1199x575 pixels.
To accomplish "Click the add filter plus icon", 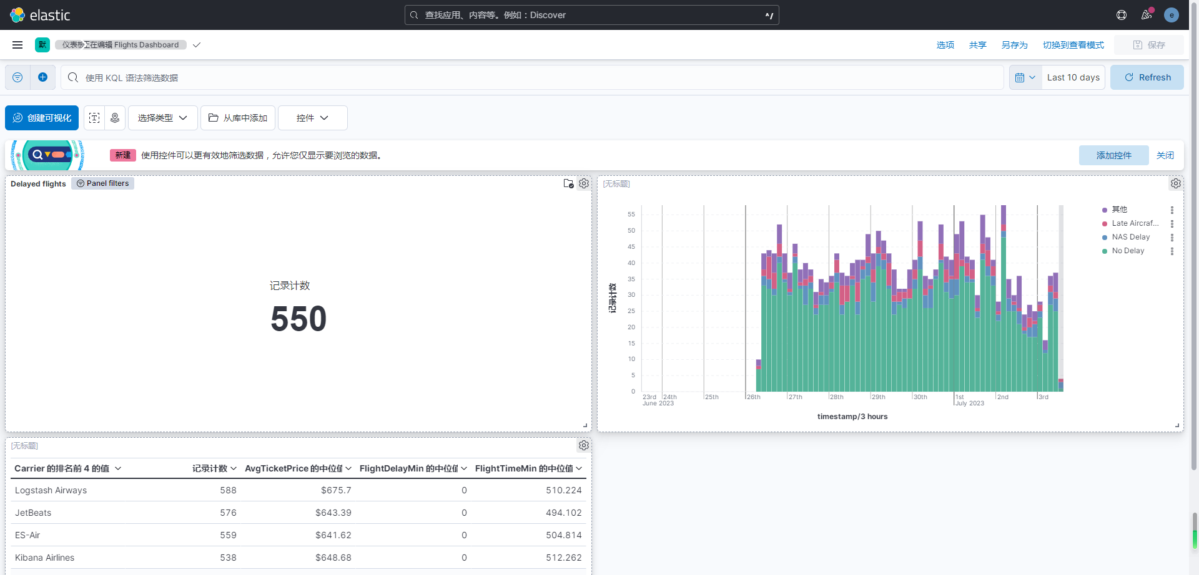I will click(x=42, y=77).
